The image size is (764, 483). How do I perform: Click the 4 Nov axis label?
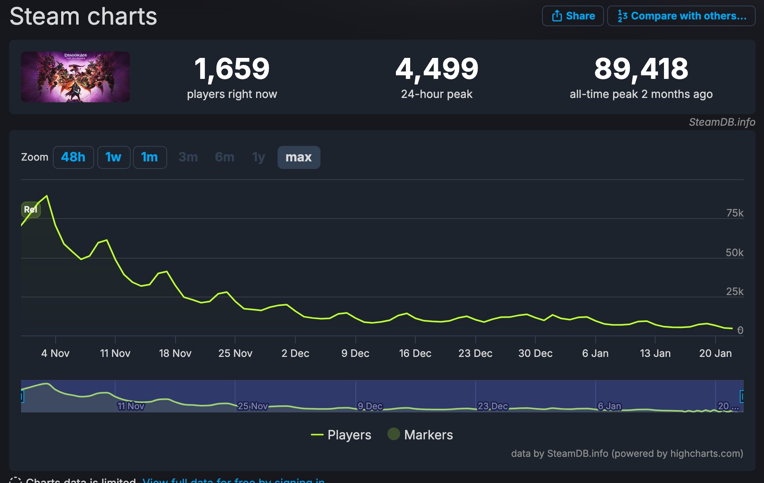(55, 353)
